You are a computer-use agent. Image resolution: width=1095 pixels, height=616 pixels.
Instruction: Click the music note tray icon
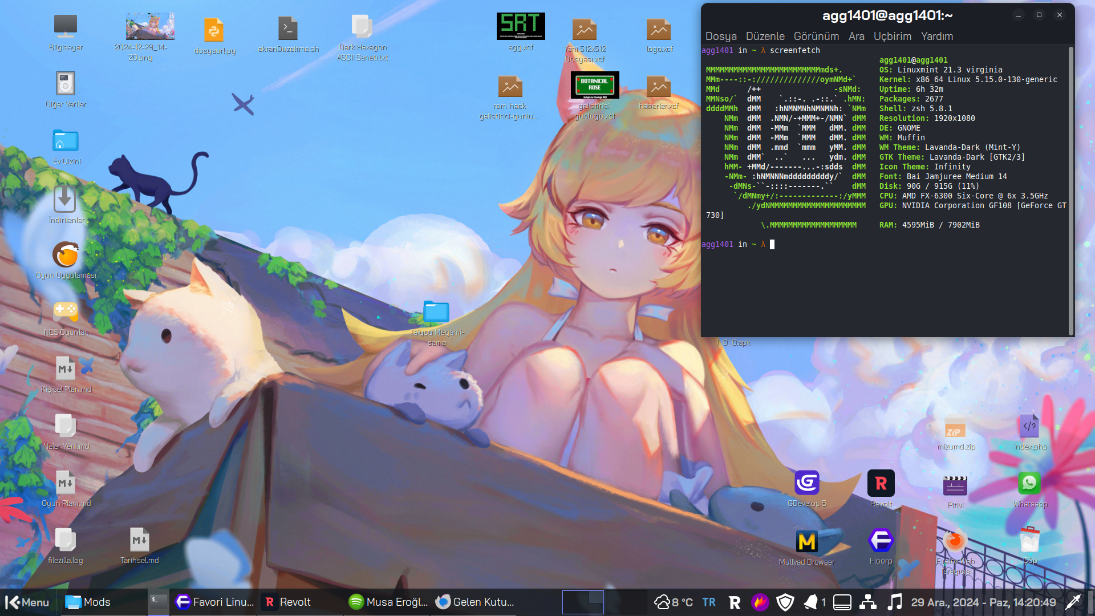895,602
